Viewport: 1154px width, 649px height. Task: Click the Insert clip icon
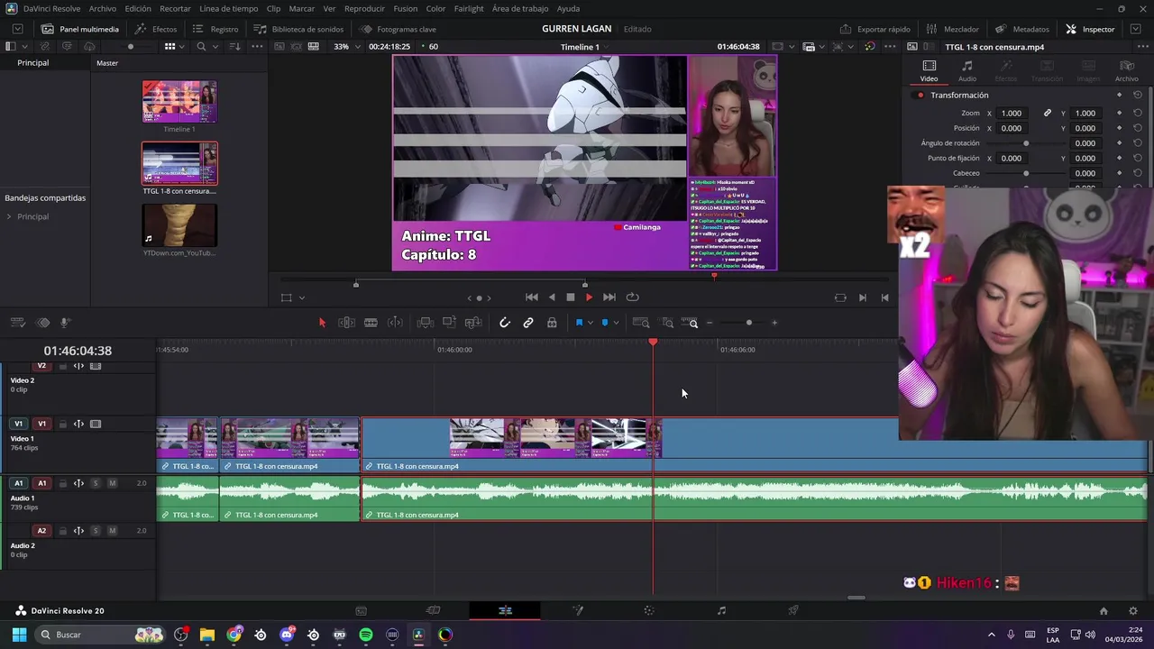pyautogui.click(x=426, y=323)
